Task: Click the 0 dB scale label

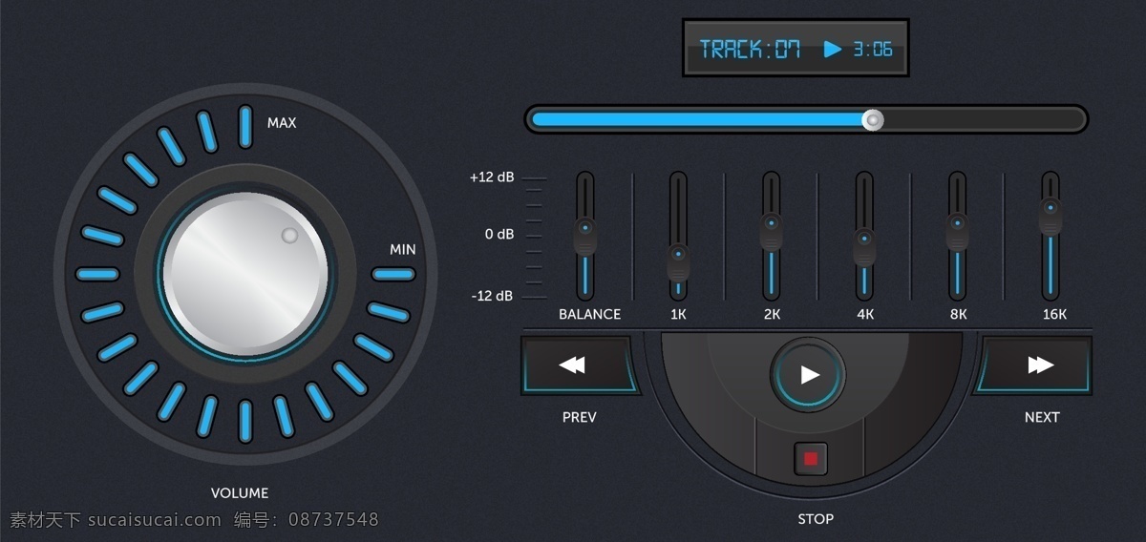Action: tap(499, 234)
